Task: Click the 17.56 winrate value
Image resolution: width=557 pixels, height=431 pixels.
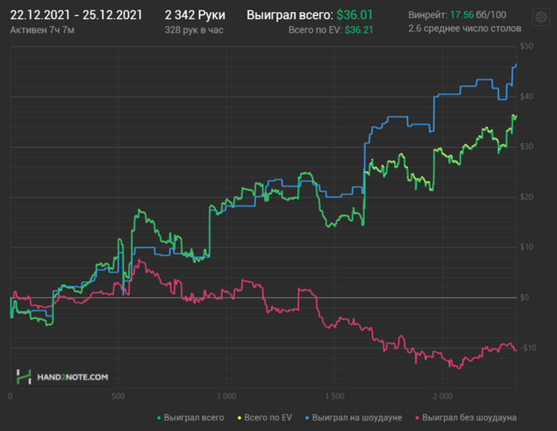Action: pyautogui.click(x=462, y=14)
